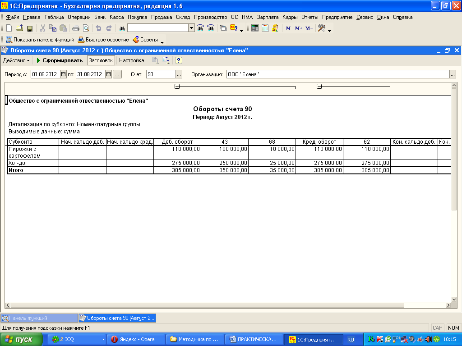Click the M- memory subtract button
This screenshot has width=462, height=346.
coord(309,28)
